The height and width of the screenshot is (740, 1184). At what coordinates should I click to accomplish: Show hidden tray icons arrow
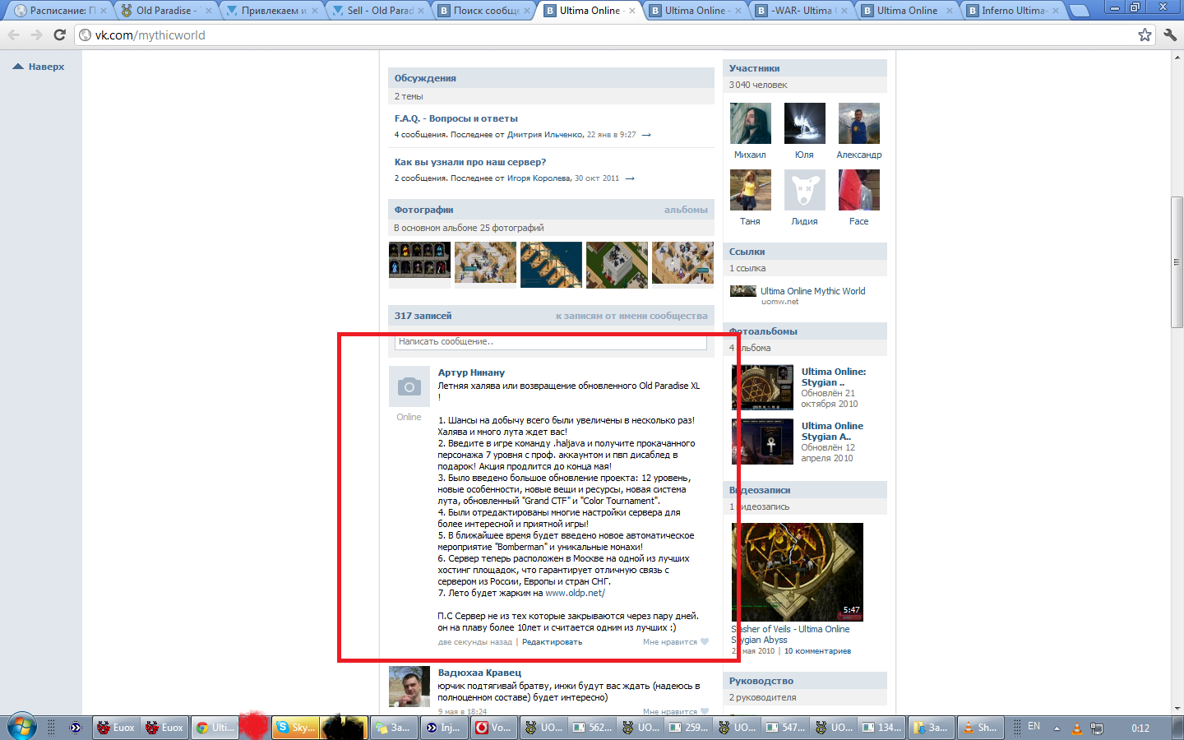pyautogui.click(x=1057, y=728)
